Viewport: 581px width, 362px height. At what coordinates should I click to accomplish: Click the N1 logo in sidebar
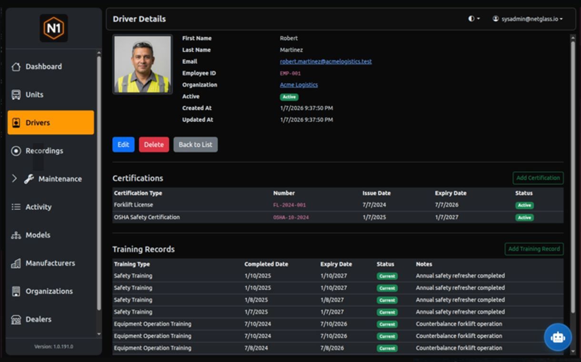tap(53, 28)
